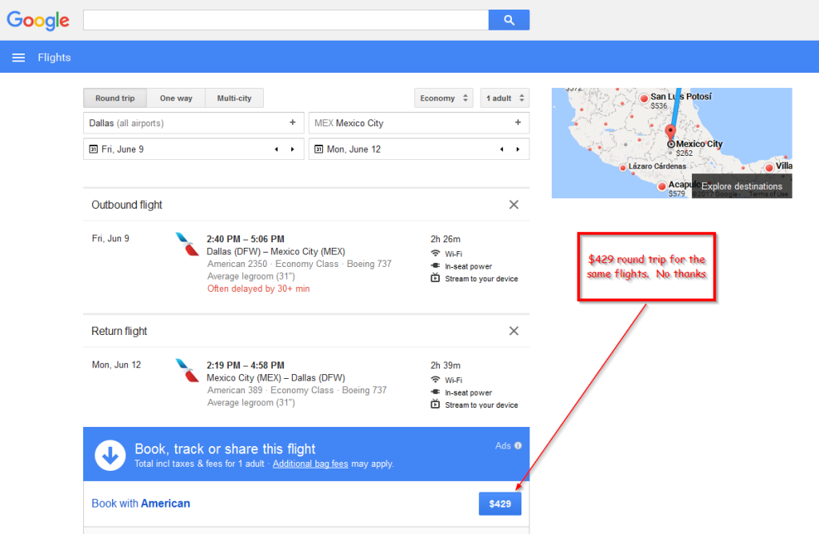Click the 2:40 PM – 5:06 PM outbound time
The image size is (819, 534).
coord(246,239)
